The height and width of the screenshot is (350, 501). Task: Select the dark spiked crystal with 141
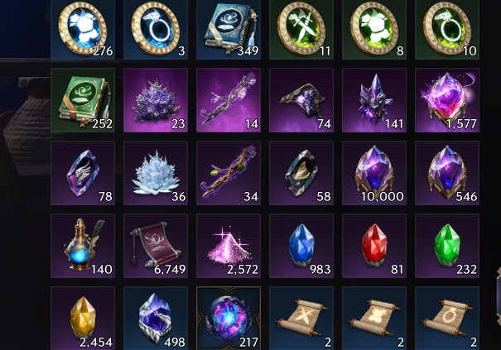point(374,100)
